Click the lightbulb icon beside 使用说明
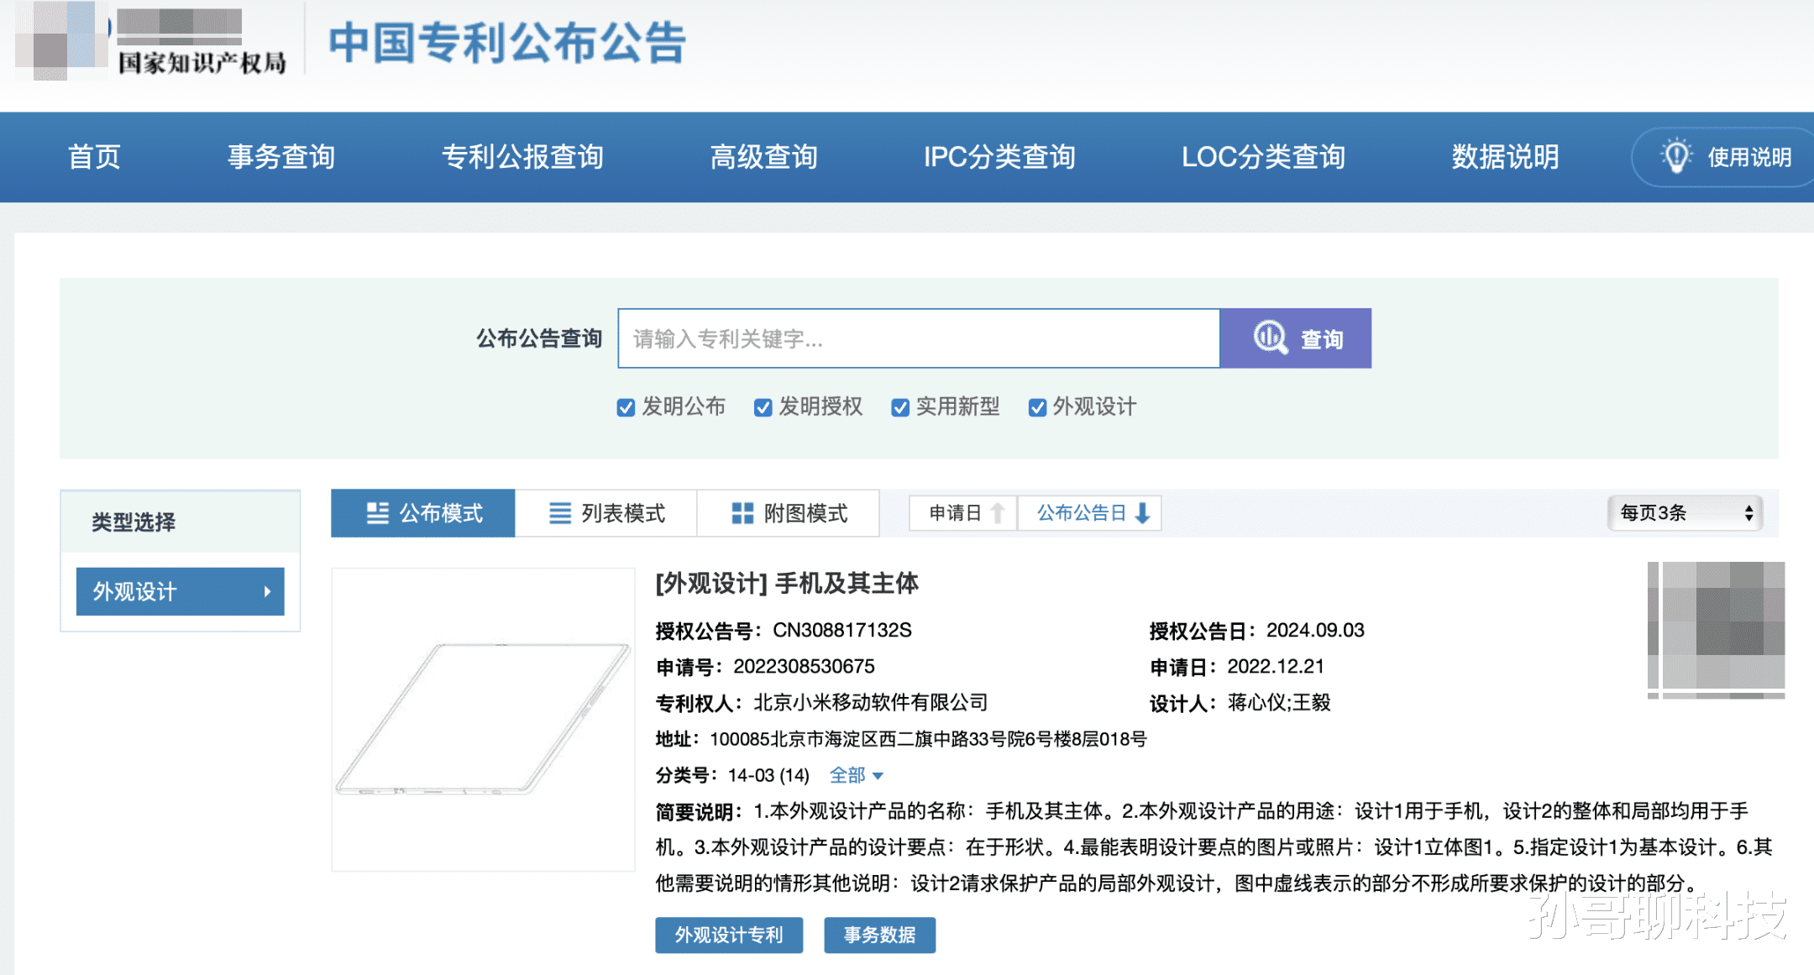Viewport: 1814px width, 975px height. pos(1676,156)
